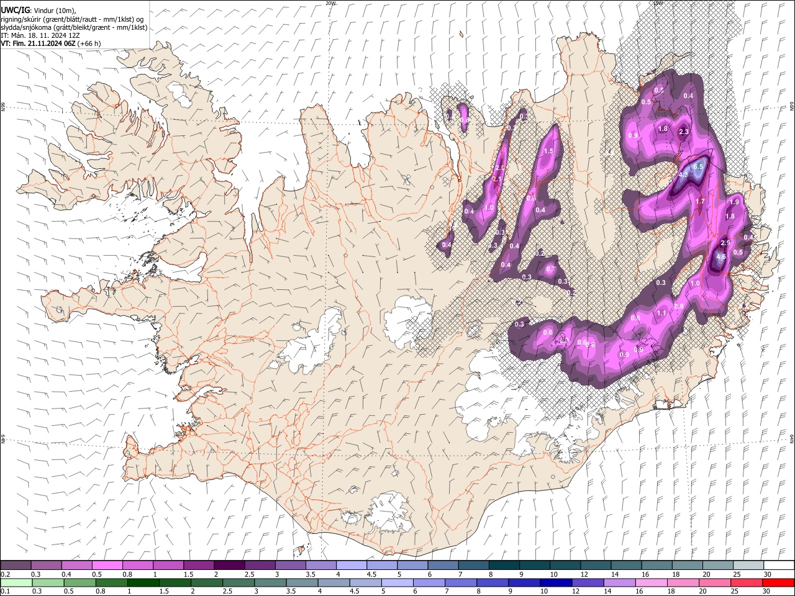Click the light pink 16–18 rain legend swatch
The image size is (795, 596).
652,582
